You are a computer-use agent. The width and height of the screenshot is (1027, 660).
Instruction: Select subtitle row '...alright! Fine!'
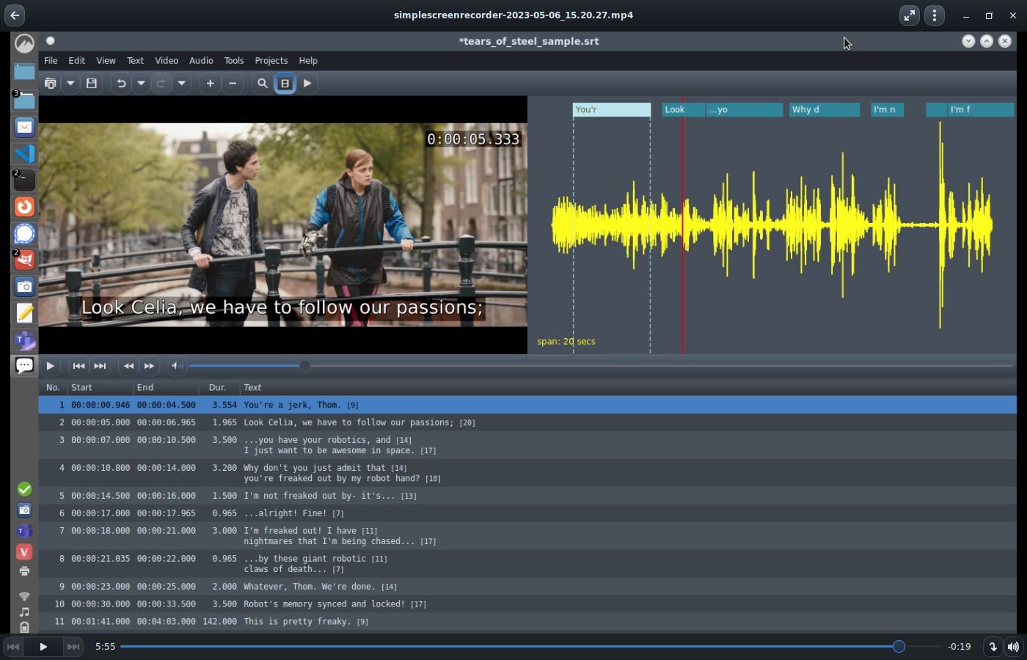click(x=527, y=513)
